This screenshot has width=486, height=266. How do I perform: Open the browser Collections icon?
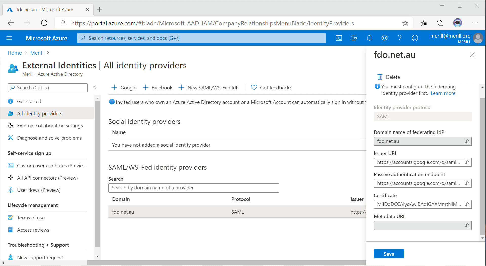point(440,23)
